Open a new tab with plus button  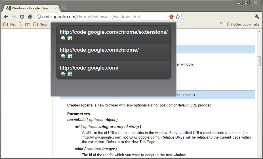(64, 8)
